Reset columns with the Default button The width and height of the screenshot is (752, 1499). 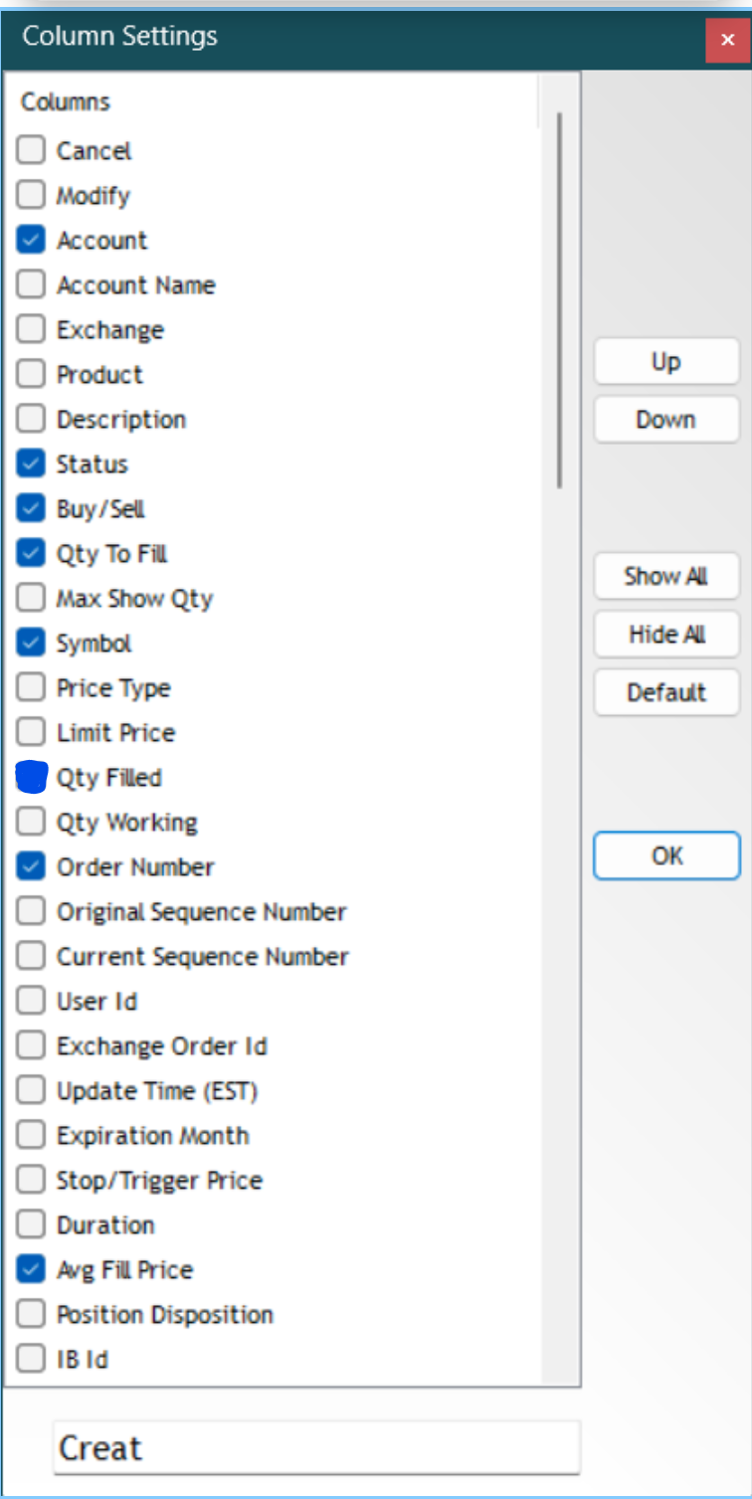coord(666,692)
